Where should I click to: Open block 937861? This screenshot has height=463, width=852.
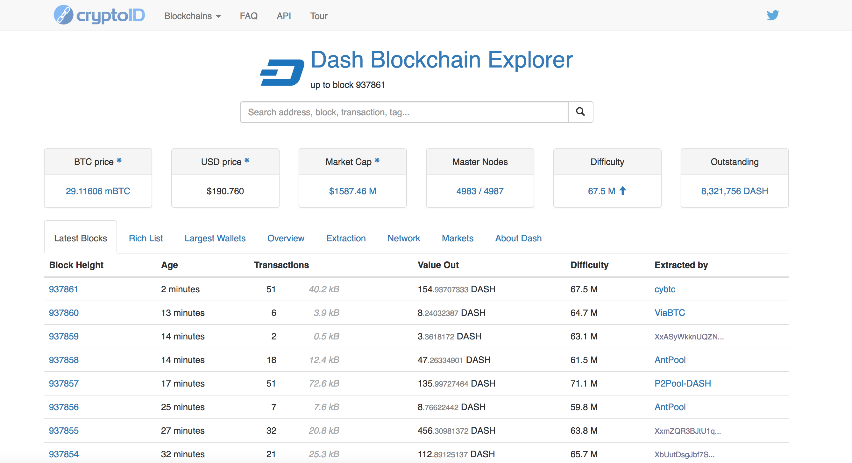pyautogui.click(x=63, y=289)
